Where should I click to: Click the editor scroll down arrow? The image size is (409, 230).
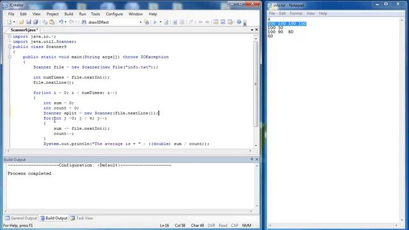point(256,146)
